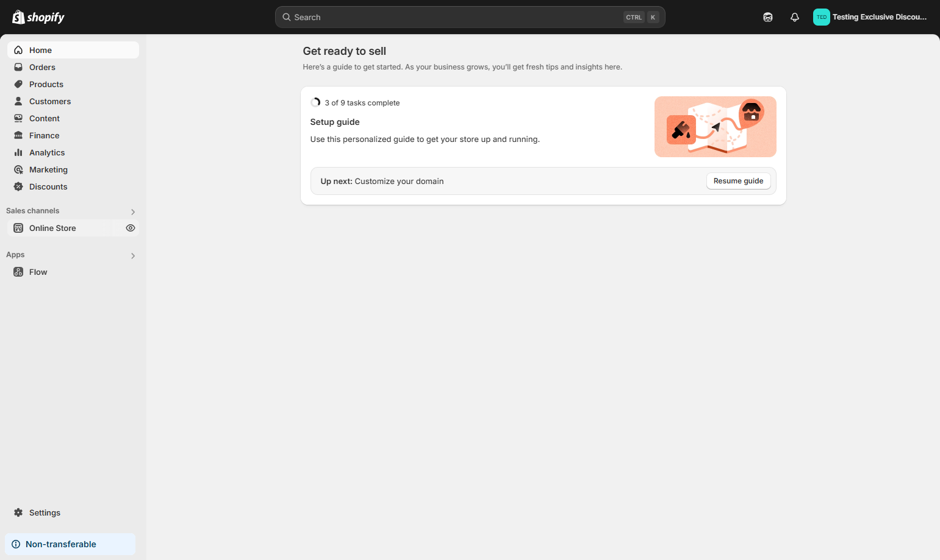
Task: Click the Discounts badge icon
Action: [18, 186]
